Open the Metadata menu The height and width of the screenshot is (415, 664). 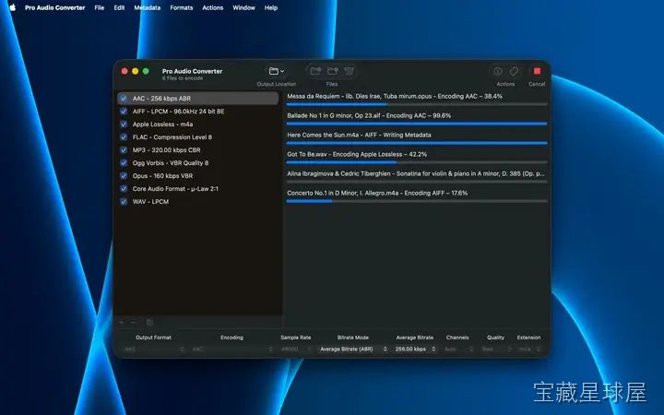pyautogui.click(x=147, y=7)
